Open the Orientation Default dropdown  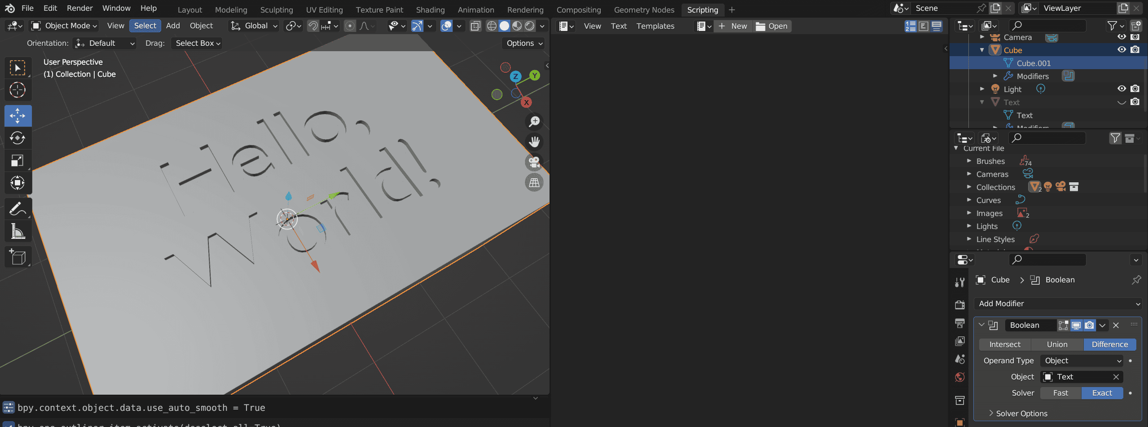coord(104,43)
